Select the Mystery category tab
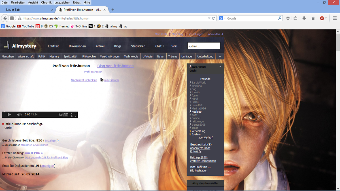 (54, 56)
